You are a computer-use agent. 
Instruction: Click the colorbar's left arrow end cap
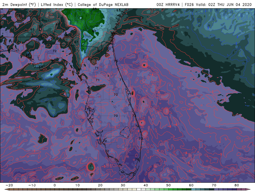[x=7, y=189]
